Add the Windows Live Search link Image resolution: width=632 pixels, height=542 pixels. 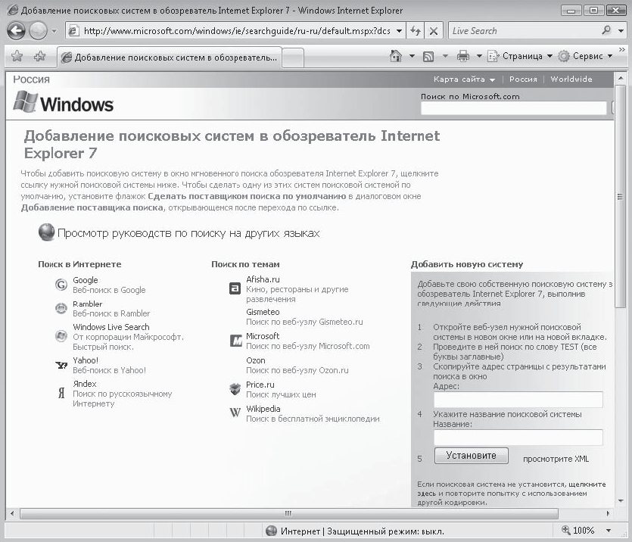(111, 327)
